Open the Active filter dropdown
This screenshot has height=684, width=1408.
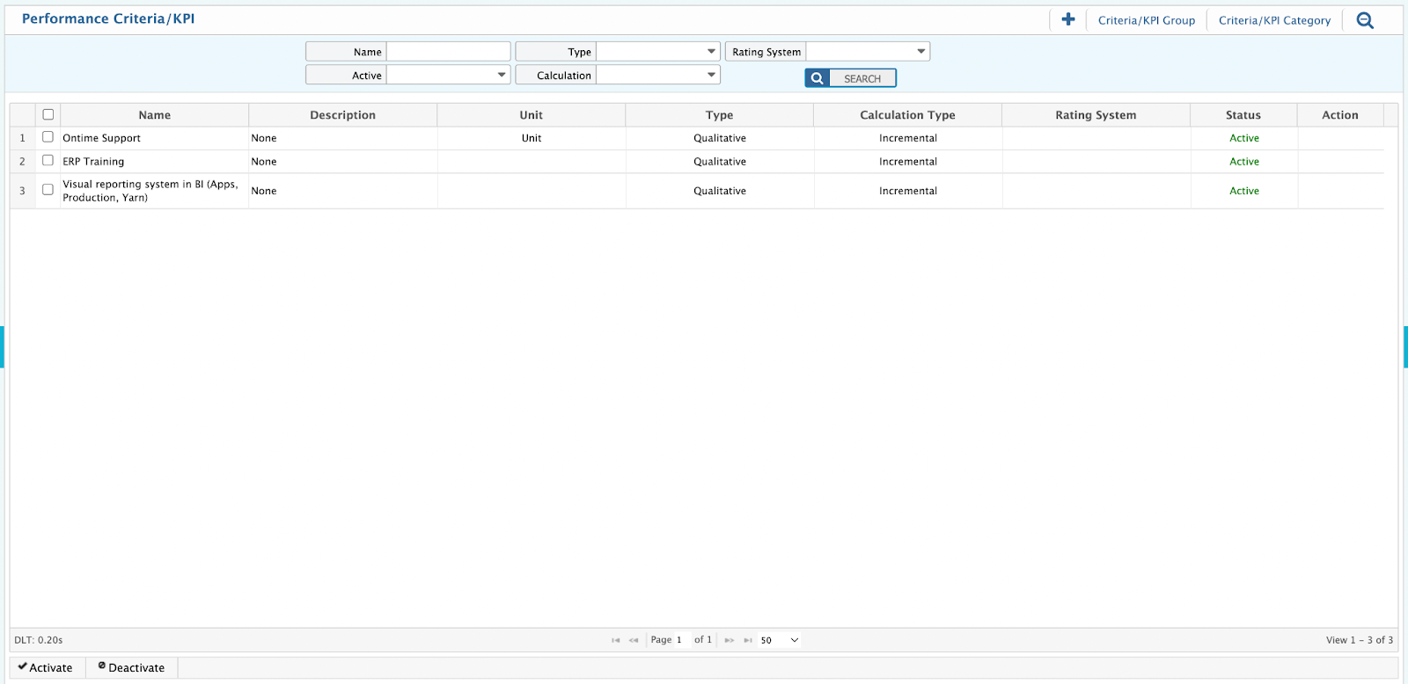pos(448,76)
